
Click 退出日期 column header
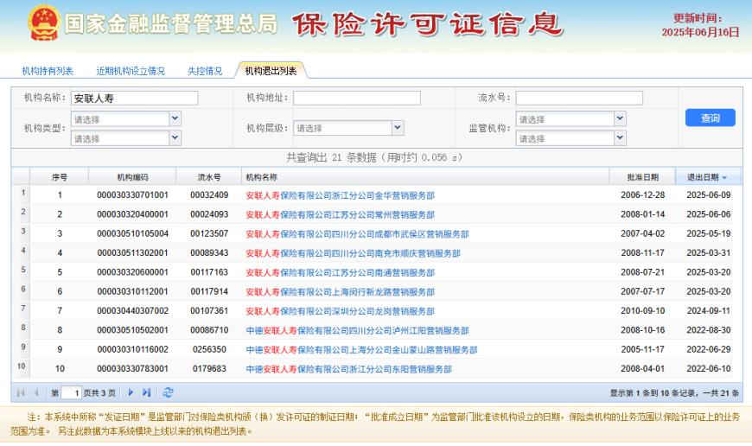point(709,177)
